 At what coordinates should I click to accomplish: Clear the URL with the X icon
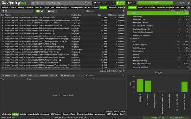[86, 3]
